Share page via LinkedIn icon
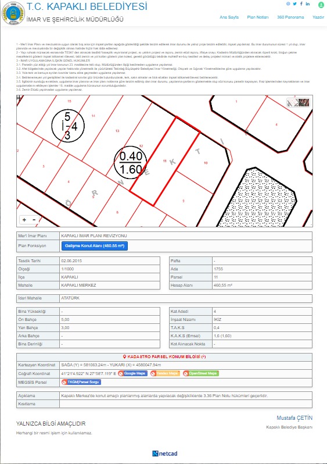327x464 pixels. coord(308,4)
